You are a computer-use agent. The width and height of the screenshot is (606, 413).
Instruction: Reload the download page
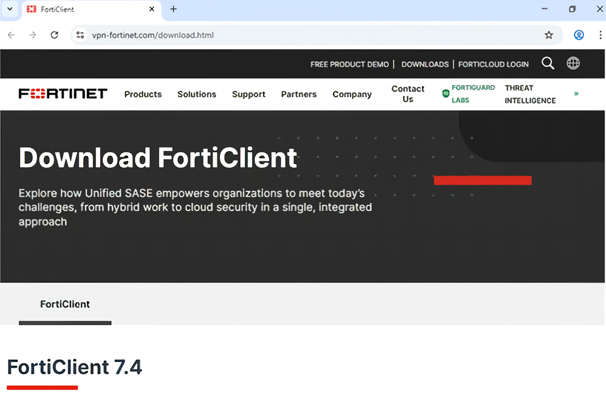point(54,35)
